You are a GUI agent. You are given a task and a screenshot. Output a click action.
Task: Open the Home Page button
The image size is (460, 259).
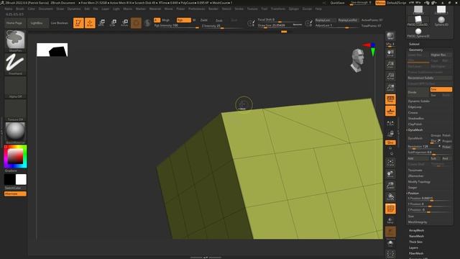pyautogui.click(x=14, y=23)
